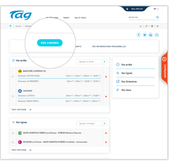Open the language flag dropdown
The height and width of the screenshot is (166, 169).
(156, 9)
